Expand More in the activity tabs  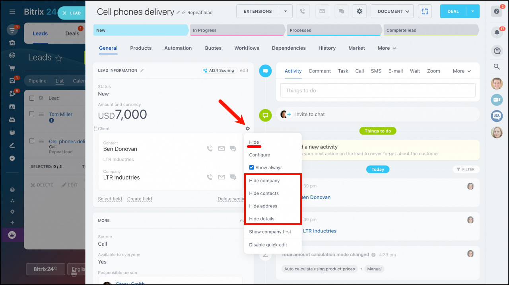tap(462, 71)
